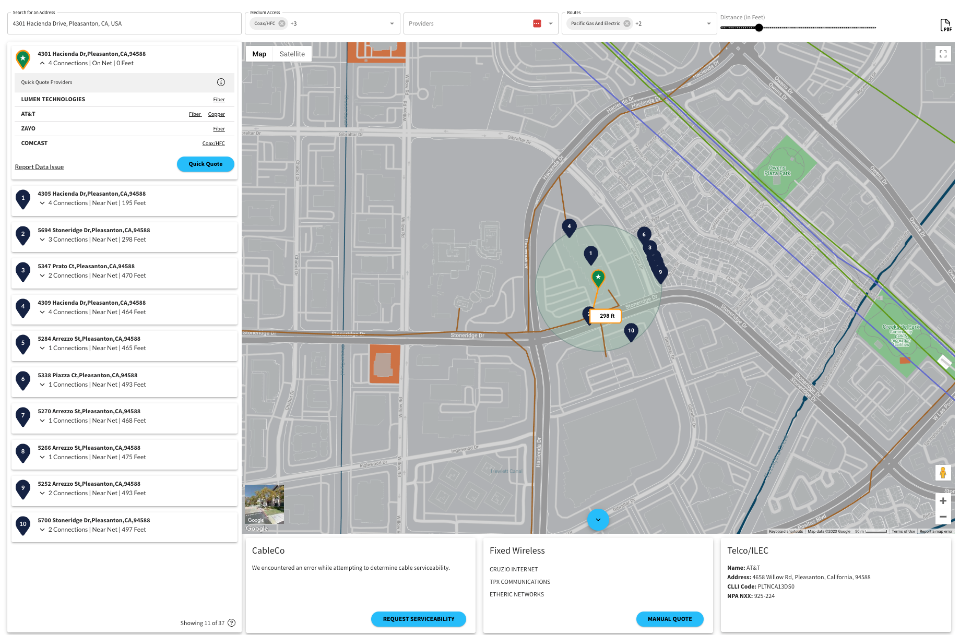Click the Quick Quote button

coord(205,164)
